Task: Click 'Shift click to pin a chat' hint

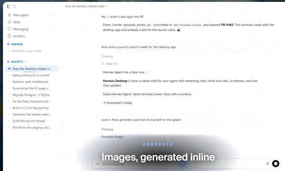Action: point(27,51)
